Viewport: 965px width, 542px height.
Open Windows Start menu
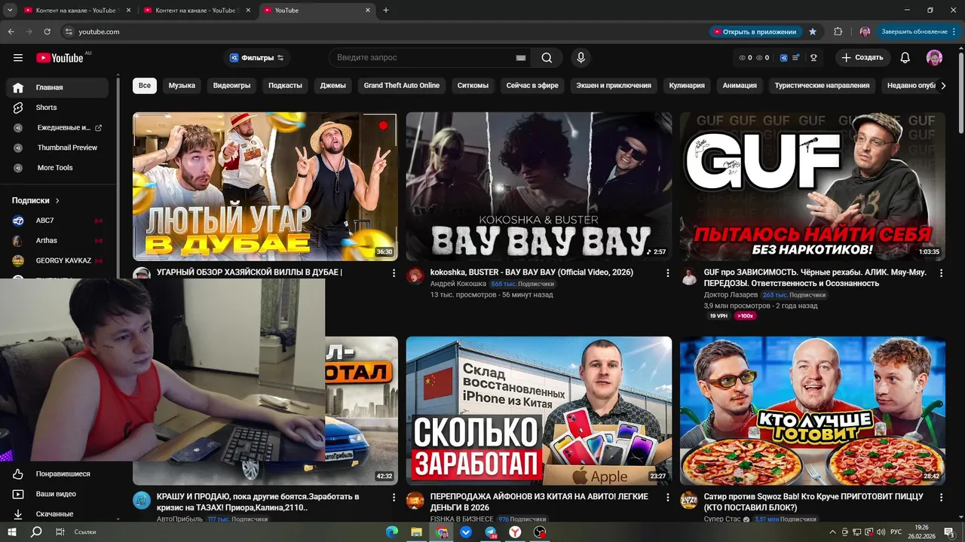tap(12, 531)
